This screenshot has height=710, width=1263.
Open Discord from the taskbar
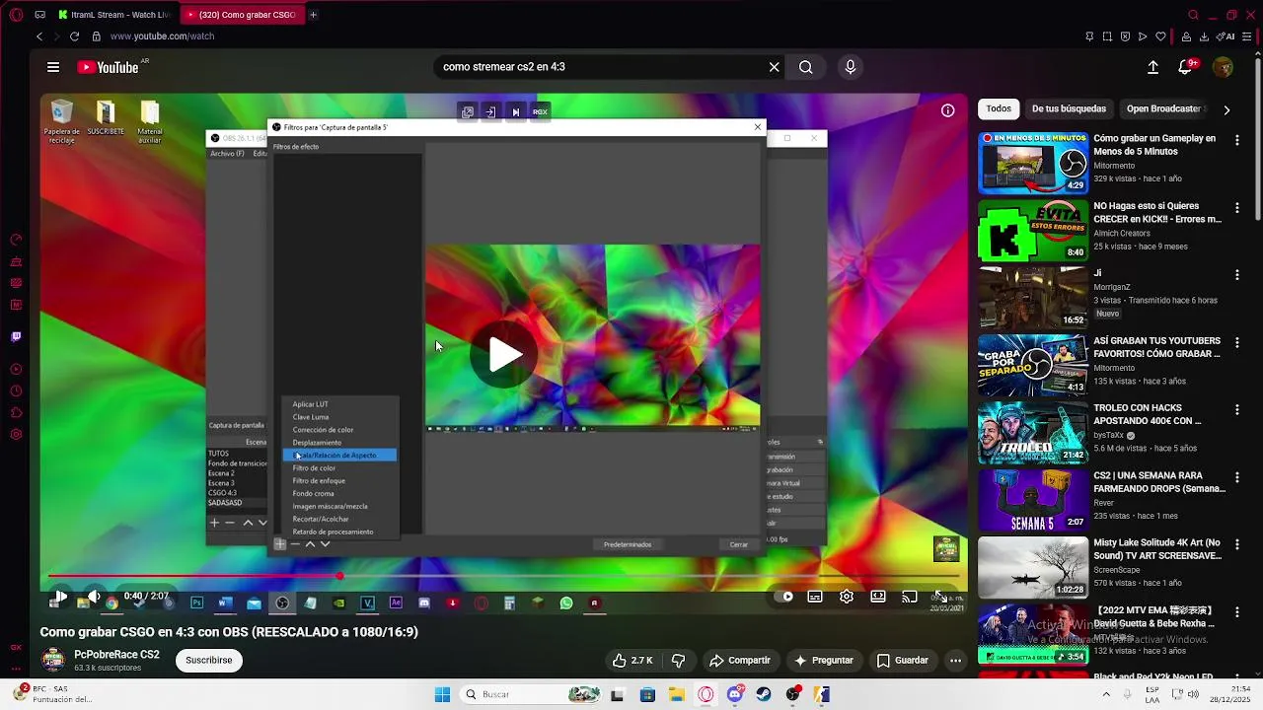pos(735,694)
